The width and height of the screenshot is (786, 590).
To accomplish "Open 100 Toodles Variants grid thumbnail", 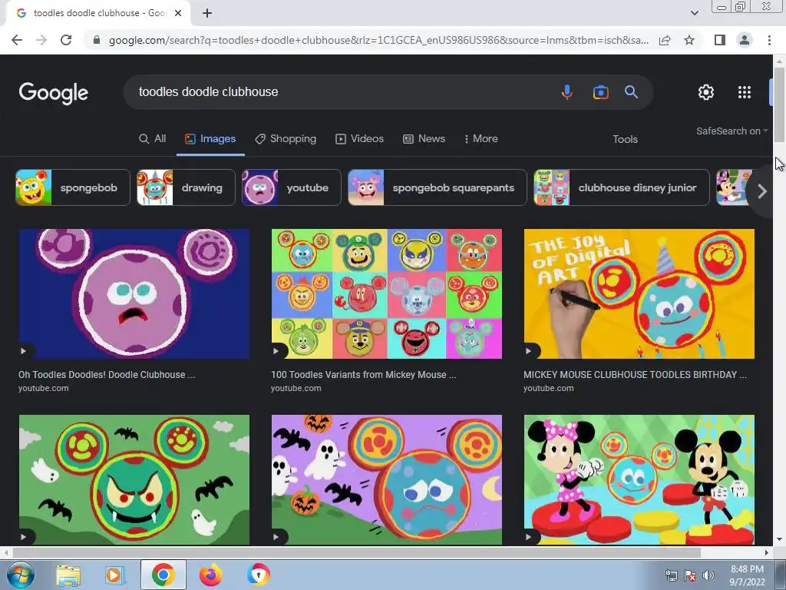I will click(387, 294).
